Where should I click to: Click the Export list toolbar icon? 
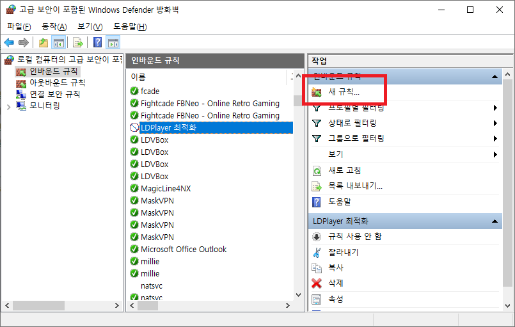click(x=78, y=42)
